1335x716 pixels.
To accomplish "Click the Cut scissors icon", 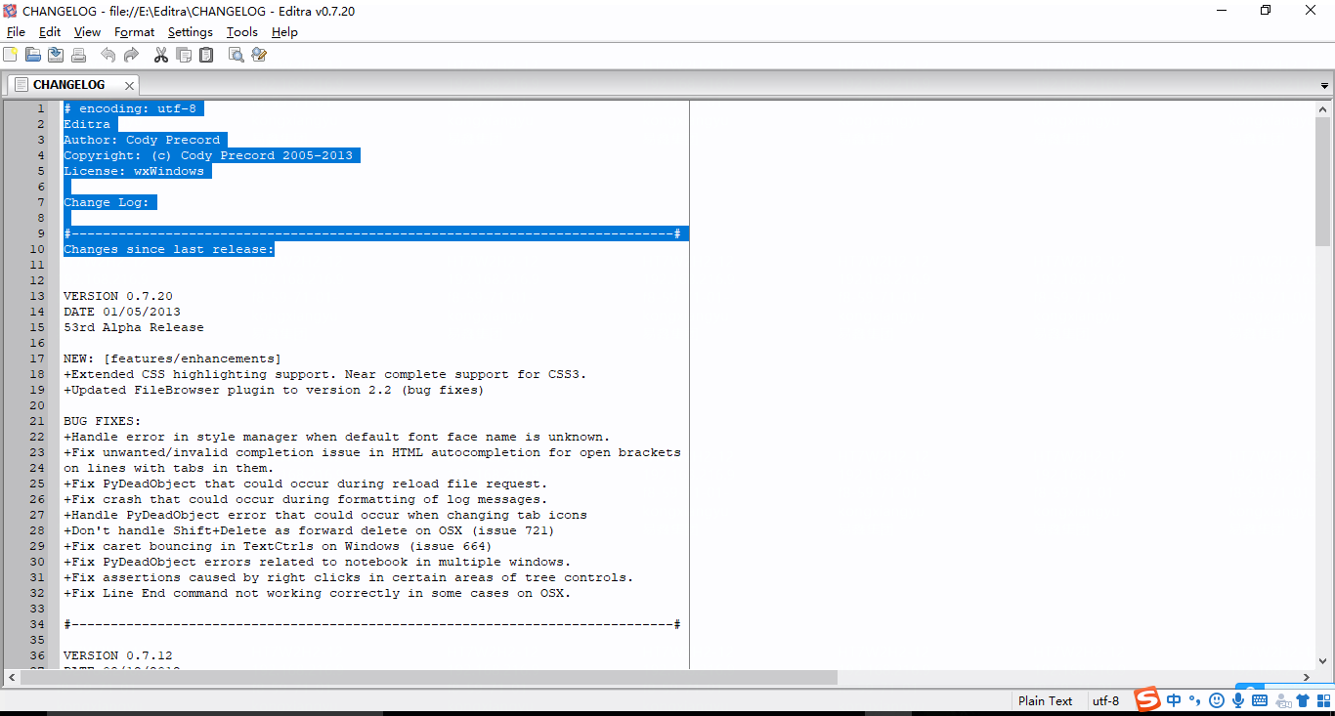I will pos(160,55).
